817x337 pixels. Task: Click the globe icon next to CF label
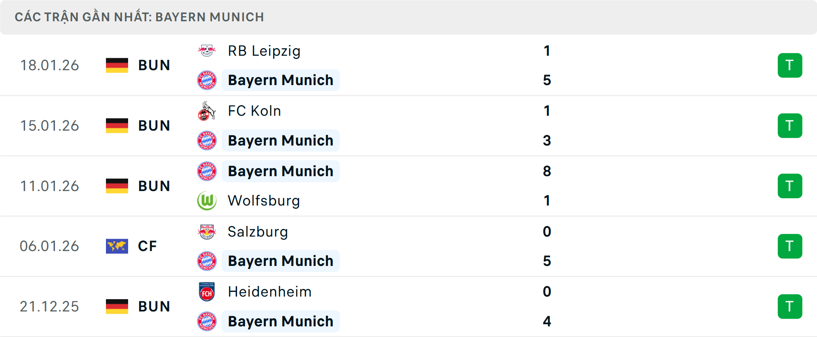pyautogui.click(x=117, y=246)
